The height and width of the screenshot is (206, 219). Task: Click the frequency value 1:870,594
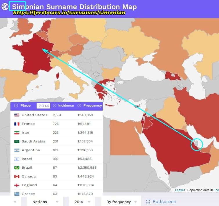click(x=86, y=185)
